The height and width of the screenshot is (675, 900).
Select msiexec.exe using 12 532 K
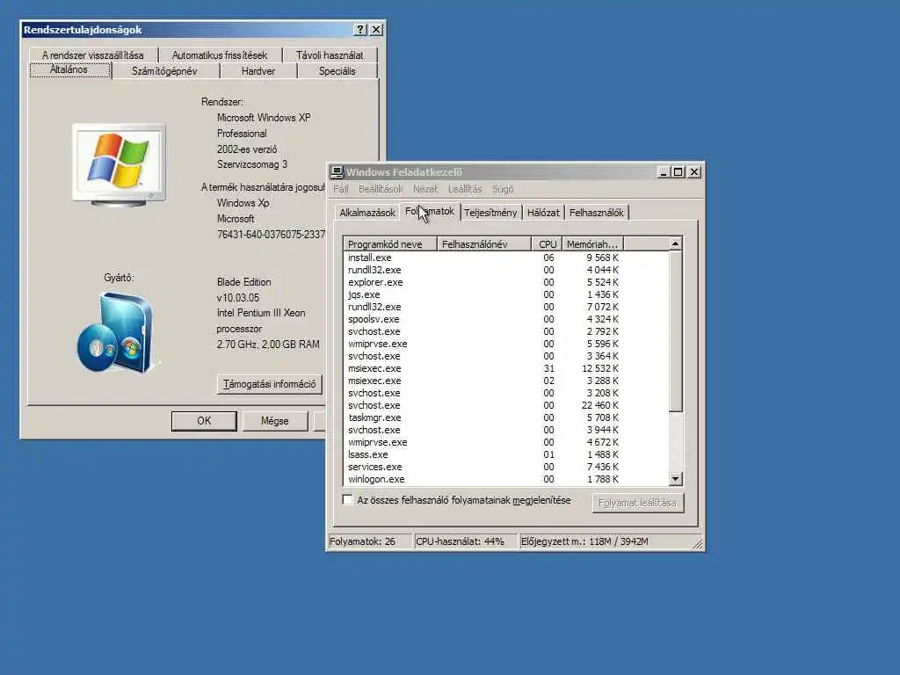[506, 368]
